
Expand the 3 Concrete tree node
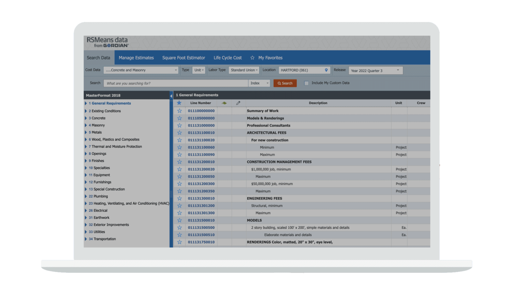coord(86,118)
